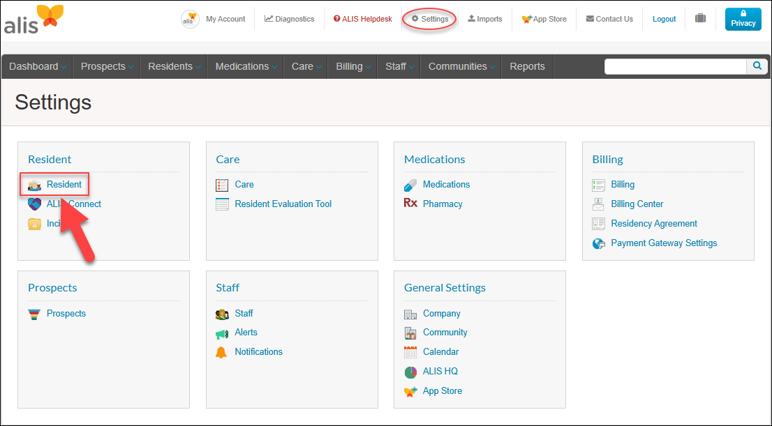The width and height of the screenshot is (772, 426).
Task: Focus the search input field
Action: 676,66
